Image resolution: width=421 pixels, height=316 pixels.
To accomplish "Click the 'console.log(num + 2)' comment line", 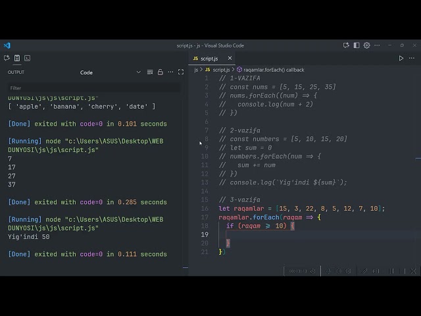I will tap(266, 104).
